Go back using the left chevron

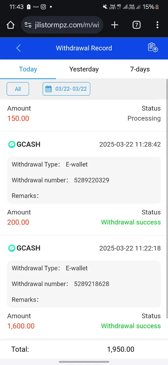(19, 48)
